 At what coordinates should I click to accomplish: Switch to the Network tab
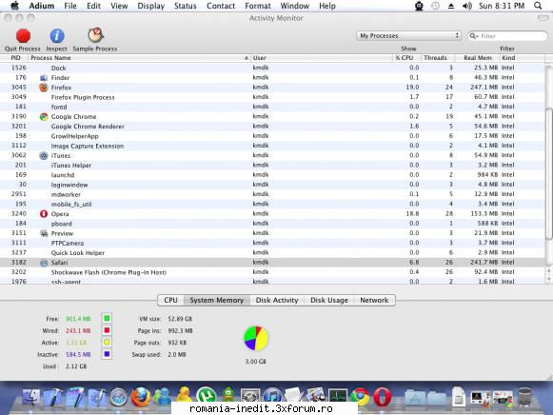point(374,300)
